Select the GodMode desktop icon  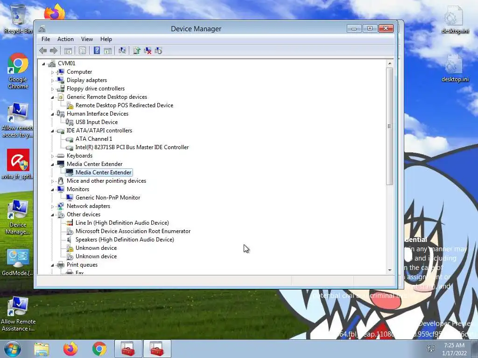(x=18, y=262)
